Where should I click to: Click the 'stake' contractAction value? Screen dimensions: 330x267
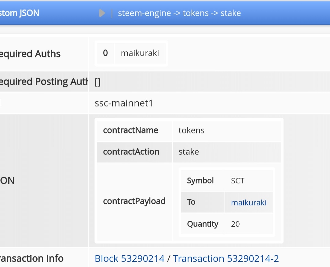[x=189, y=152]
